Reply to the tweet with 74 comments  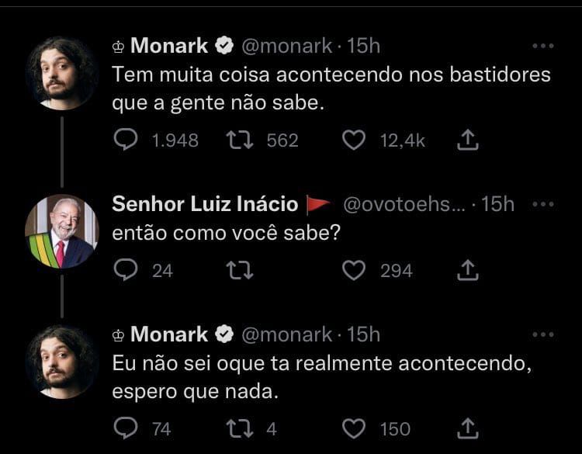click(x=126, y=428)
